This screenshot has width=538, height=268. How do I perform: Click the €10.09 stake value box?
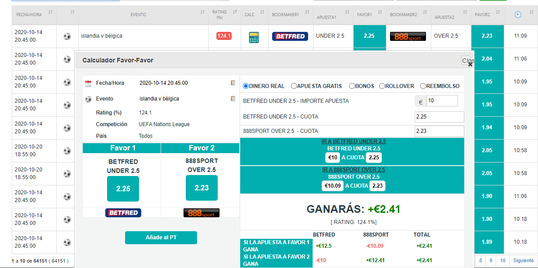tap(332, 186)
